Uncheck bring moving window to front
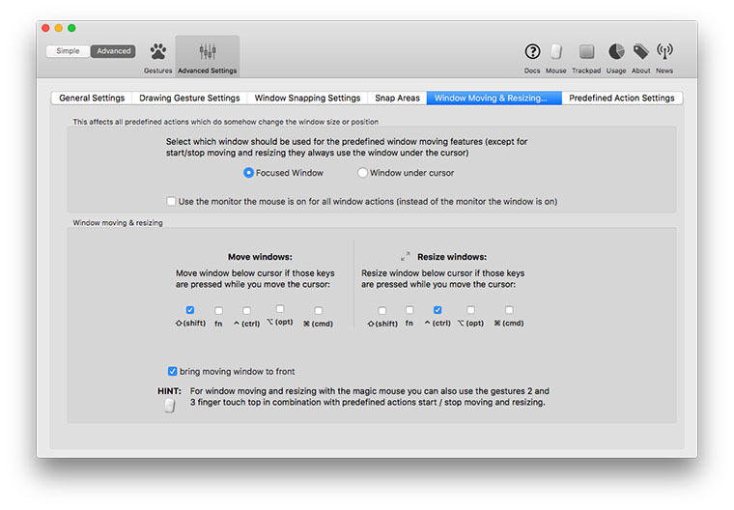This screenshot has width=734, height=510. pos(172,371)
